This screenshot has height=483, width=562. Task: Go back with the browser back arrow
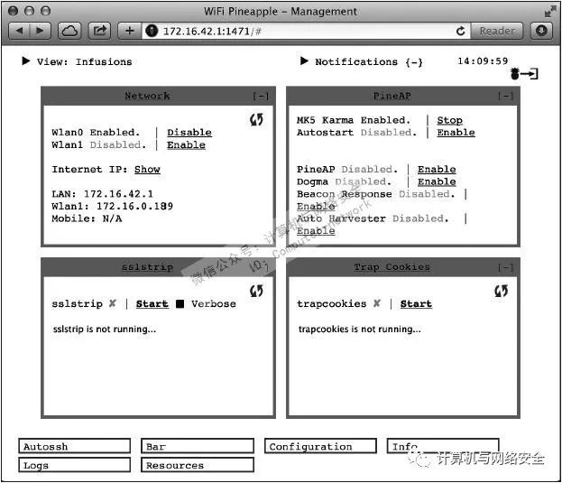(x=19, y=32)
